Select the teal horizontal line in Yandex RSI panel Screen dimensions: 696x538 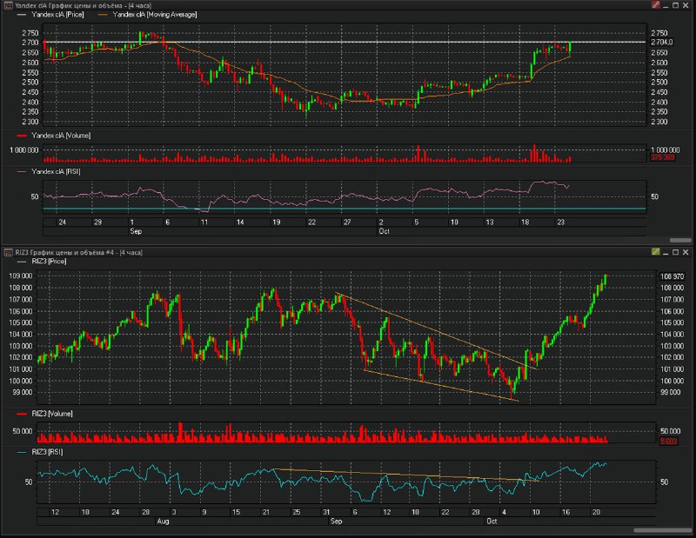345,209
